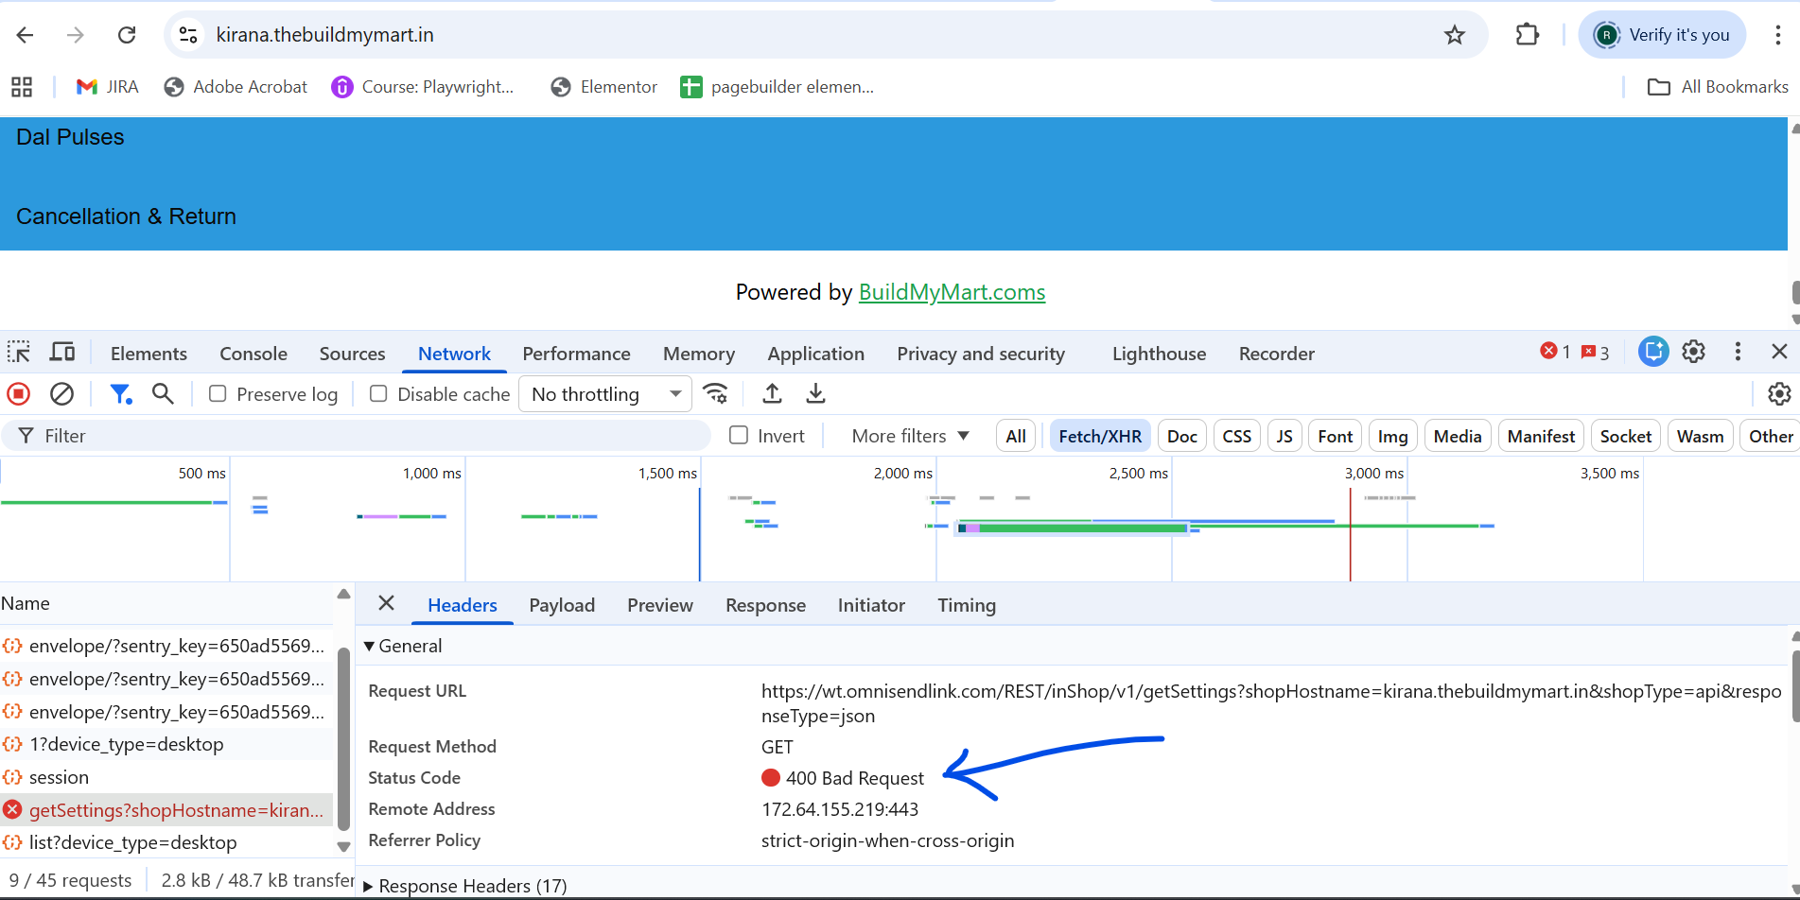1800x900 pixels.
Task: Select the failed getSettings request row
Action: (x=166, y=810)
